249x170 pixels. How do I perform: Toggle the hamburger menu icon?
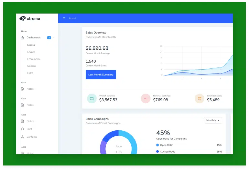(64, 18)
